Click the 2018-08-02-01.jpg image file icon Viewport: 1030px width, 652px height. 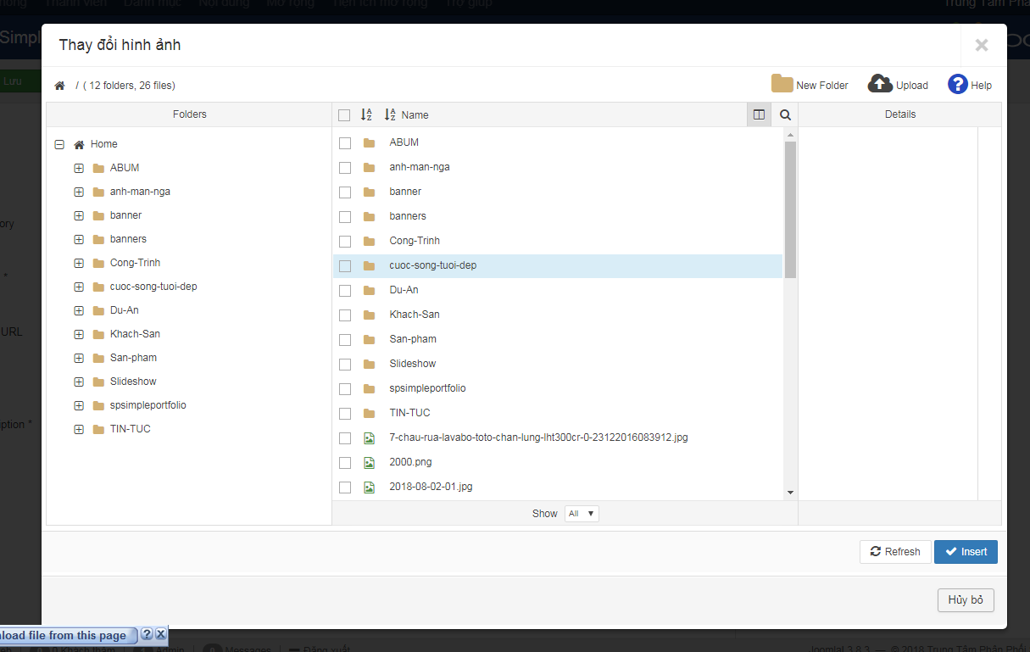click(369, 488)
